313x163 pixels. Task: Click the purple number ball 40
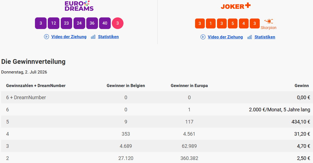[x=105, y=23]
